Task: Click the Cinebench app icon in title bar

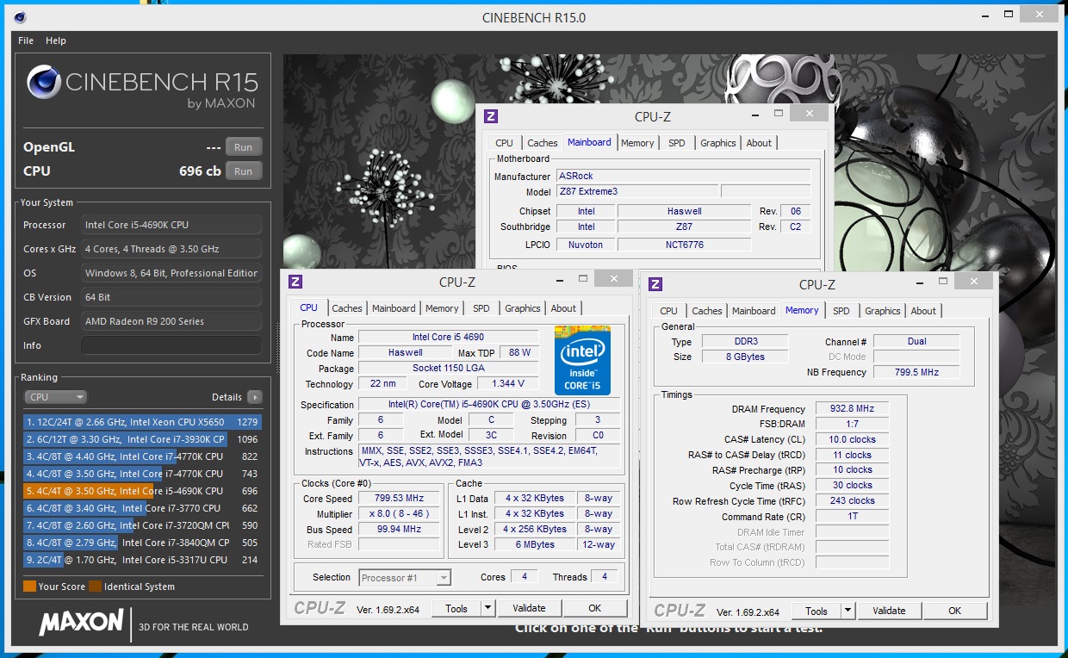Action: click(20, 16)
